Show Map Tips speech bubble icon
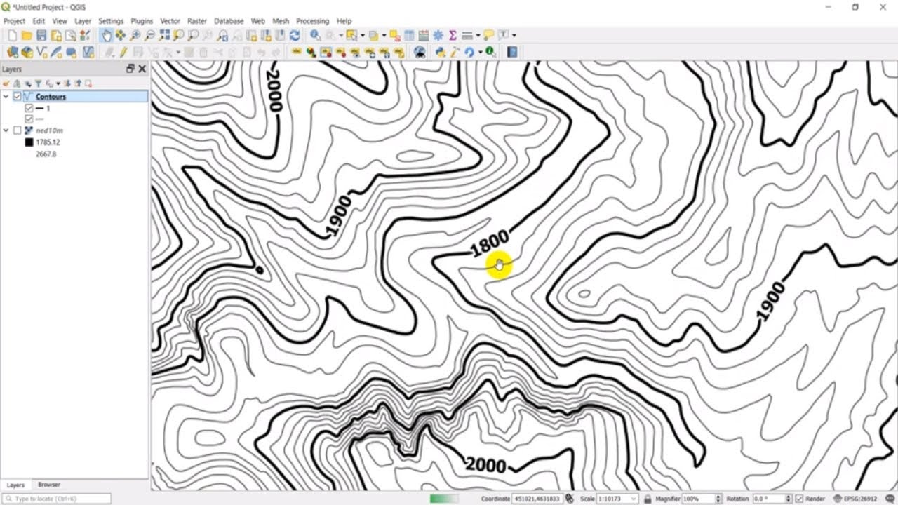 pos(488,35)
